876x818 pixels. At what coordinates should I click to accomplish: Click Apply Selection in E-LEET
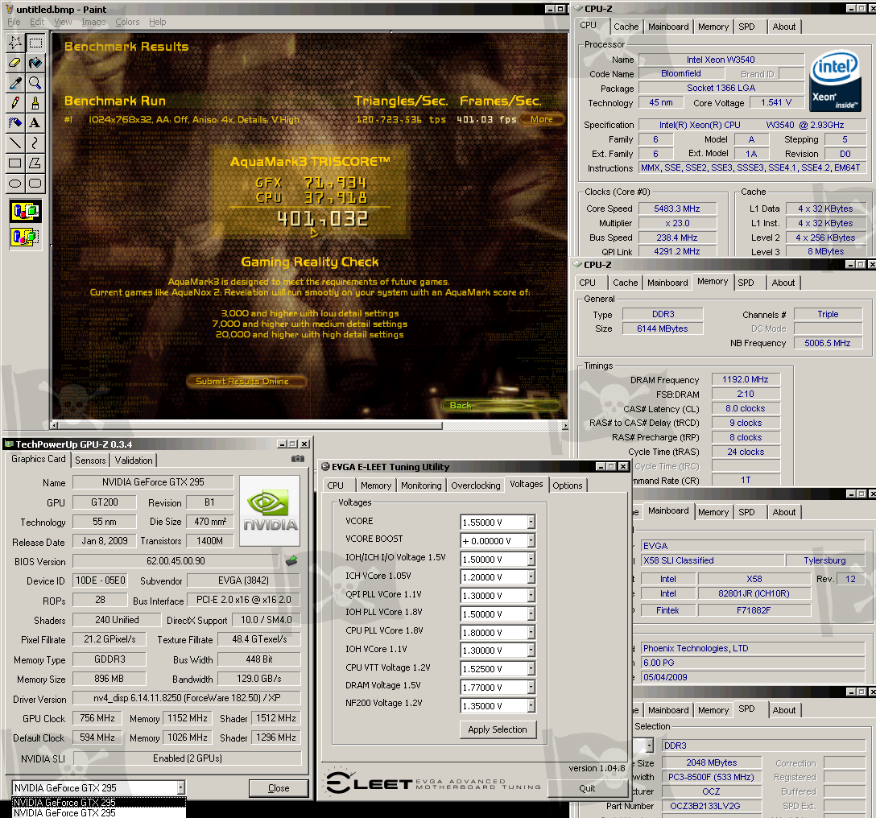coord(498,729)
